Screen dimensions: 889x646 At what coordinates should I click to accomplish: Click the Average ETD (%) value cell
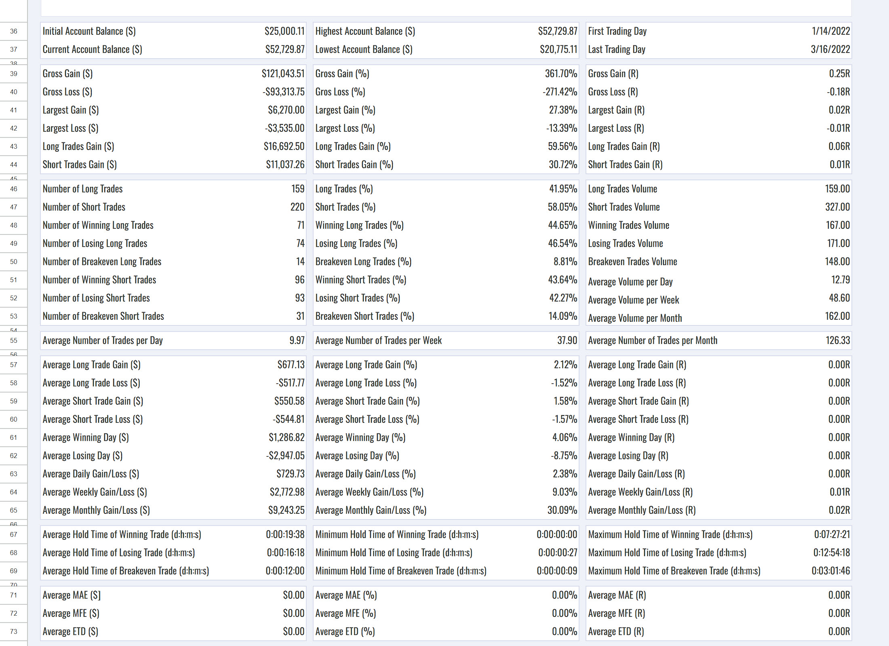point(564,631)
